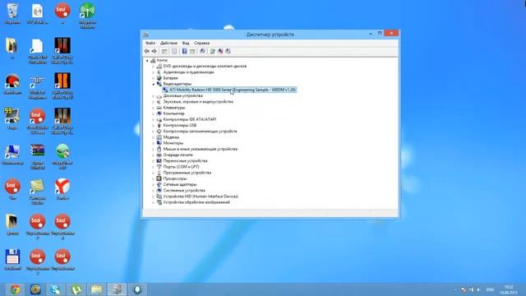This screenshot has height=296, width=526.
Task: Click the Device Manager title bar system icon
Action: [146, 35]
